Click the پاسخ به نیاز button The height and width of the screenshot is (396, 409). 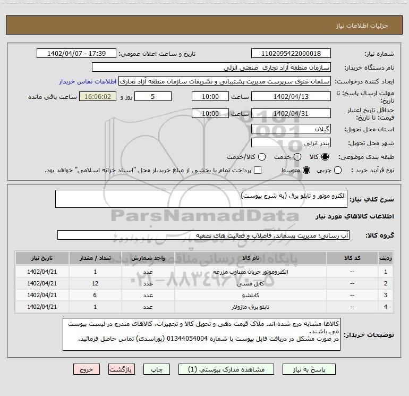pyautogui.click(x=309, y=369)
